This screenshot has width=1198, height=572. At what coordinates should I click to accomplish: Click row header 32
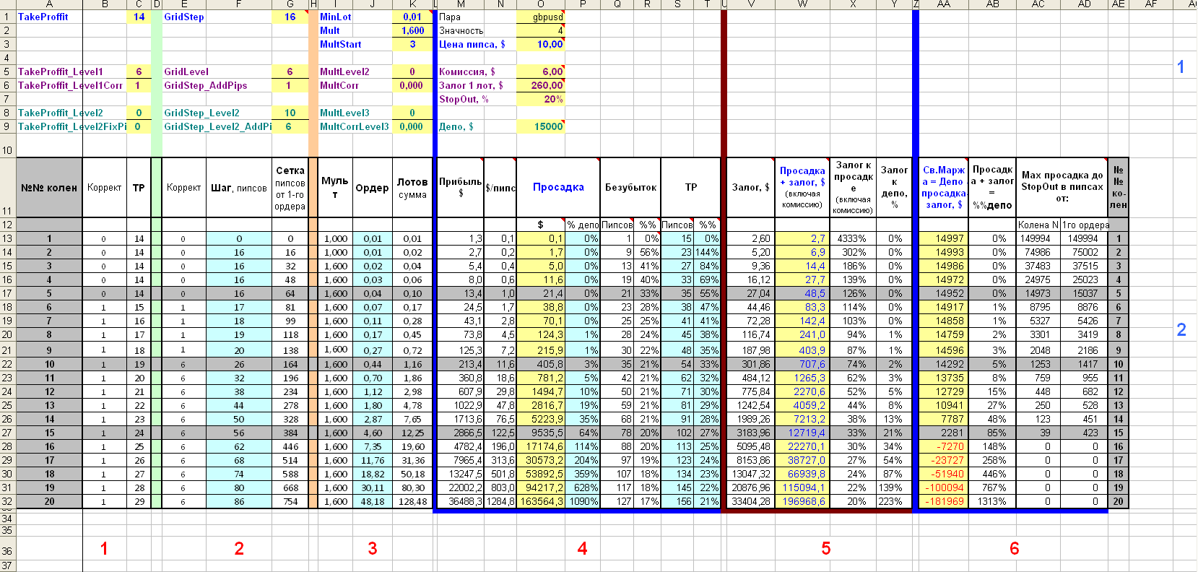tap(7, 501)
